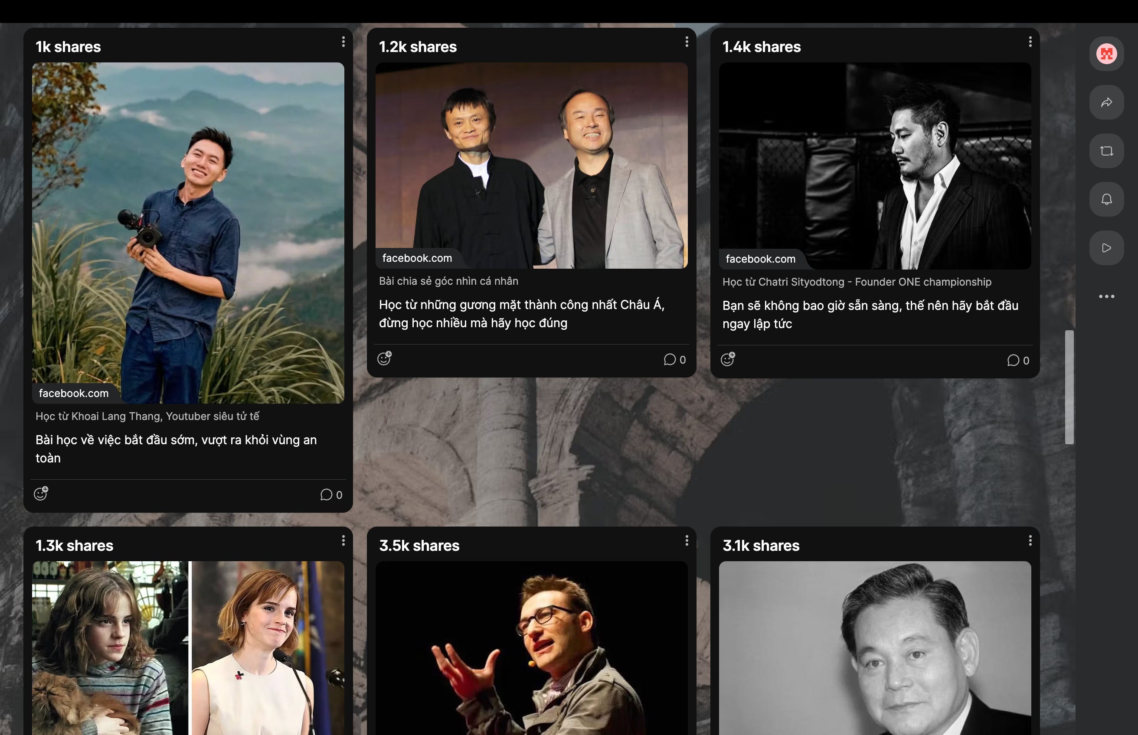Click the share arrow icon in sidebar
The height and width of the screenshot is (735, 1138).
[x=1106, y=102]
